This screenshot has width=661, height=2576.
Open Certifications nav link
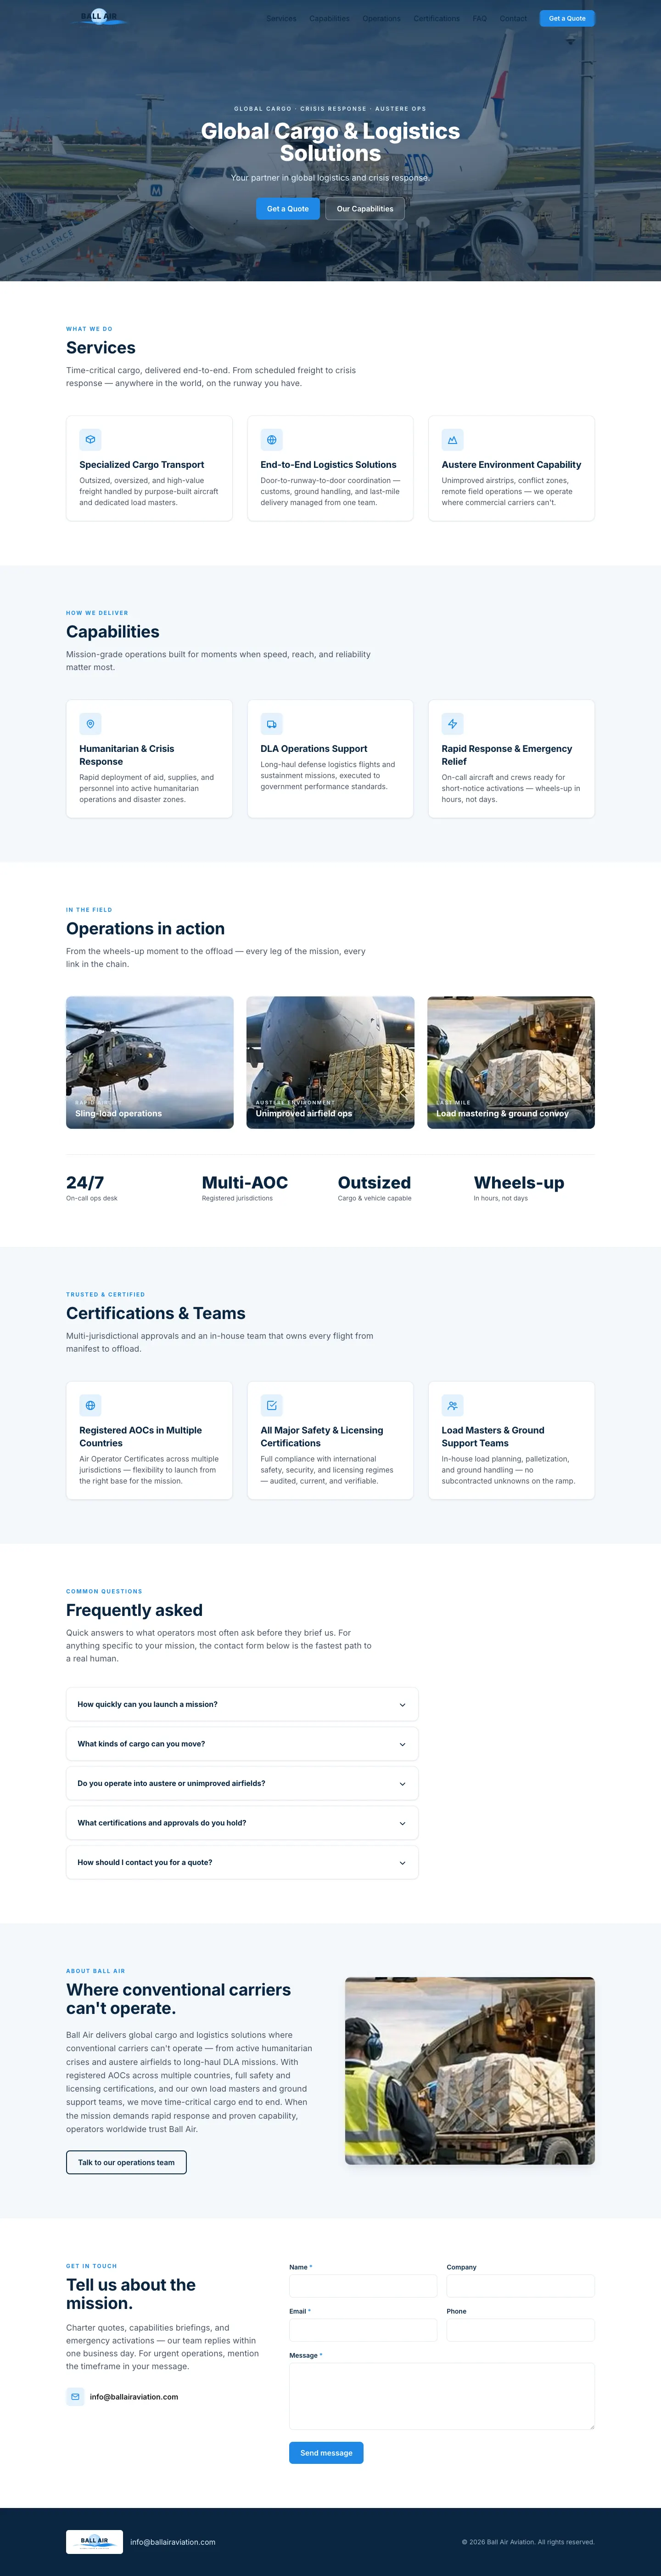tap(437, 18)
